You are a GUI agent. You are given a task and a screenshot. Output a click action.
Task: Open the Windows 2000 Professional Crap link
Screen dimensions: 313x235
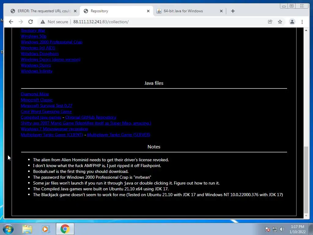pyautogui.click(x=51, y=42)
